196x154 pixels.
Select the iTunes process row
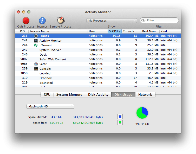[x=98, y=36]
